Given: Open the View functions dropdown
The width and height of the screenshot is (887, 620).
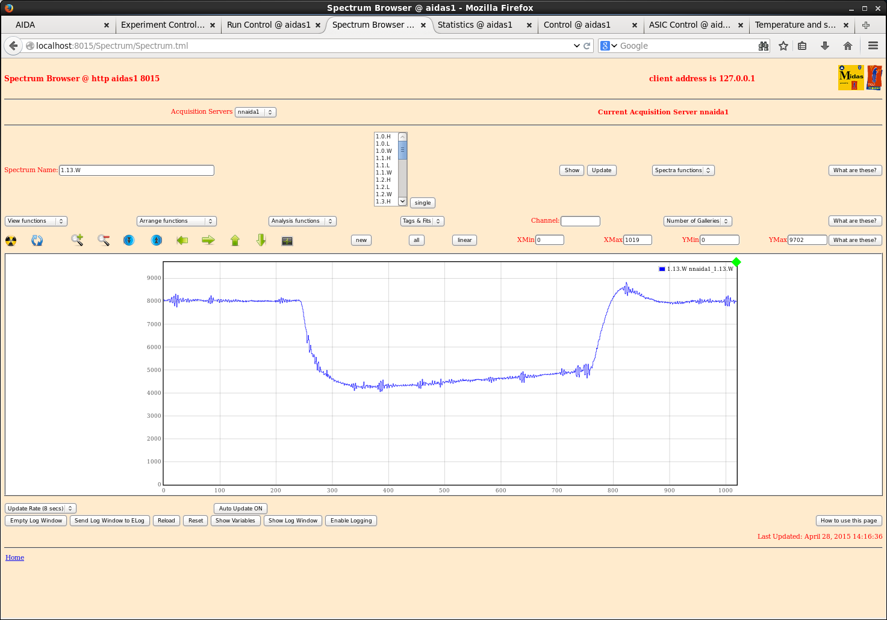Looking at the screenshot, I should 36,221.
